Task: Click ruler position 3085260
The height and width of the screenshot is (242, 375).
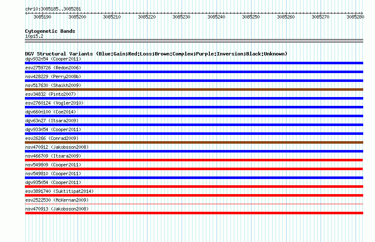Action: (286, 17)
